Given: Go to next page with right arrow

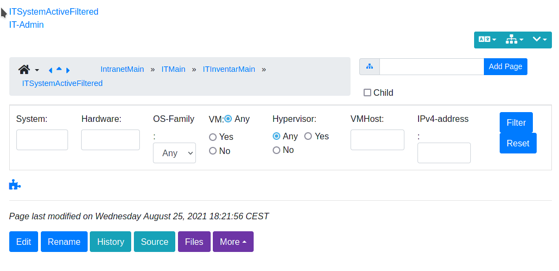Looking at the screenshot, I should tap(68, 70).
